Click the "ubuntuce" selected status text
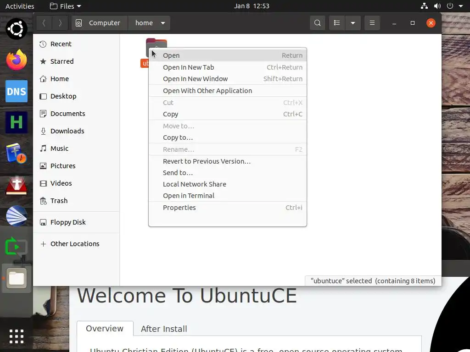This screenshot has height=352, width=470. pos(373,281)
